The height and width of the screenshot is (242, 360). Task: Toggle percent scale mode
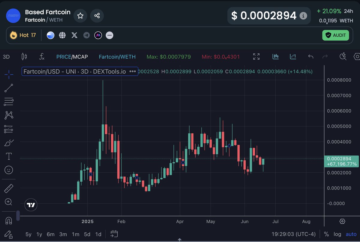click(x=326, y=234)
